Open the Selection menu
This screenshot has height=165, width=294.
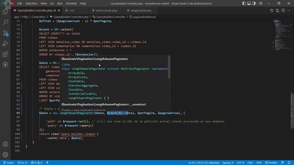(x=31, y=3)
